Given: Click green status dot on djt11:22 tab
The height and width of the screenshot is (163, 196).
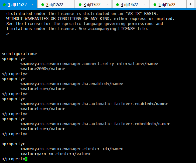Looking at the screenshot, I should (x=4, y=5).
